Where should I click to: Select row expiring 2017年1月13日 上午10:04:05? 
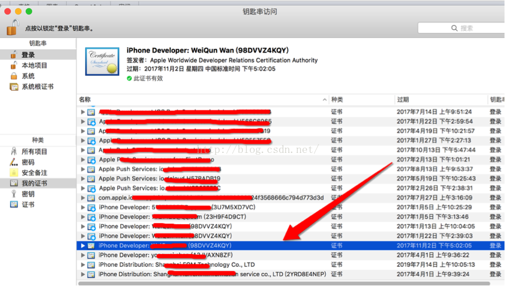coord(291,226)
